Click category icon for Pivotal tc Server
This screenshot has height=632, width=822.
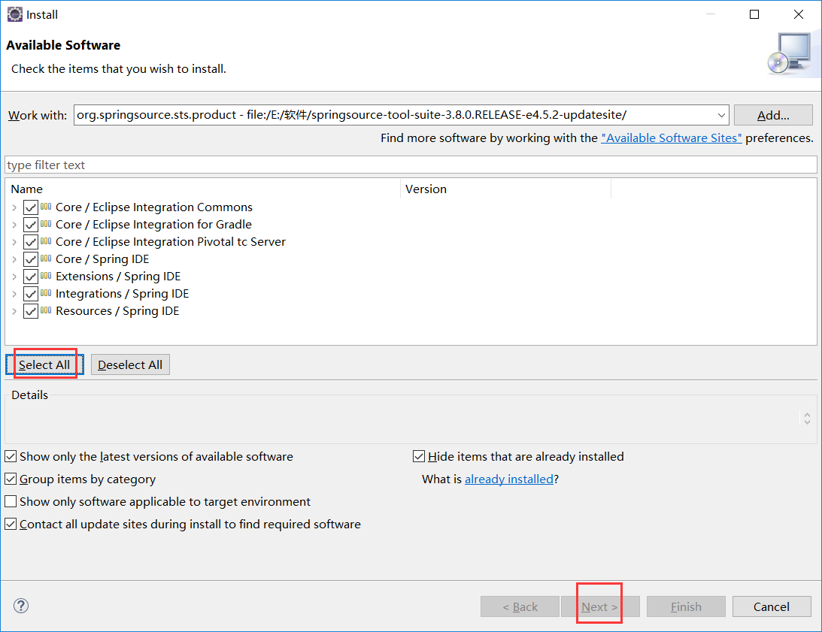point(46,241)
